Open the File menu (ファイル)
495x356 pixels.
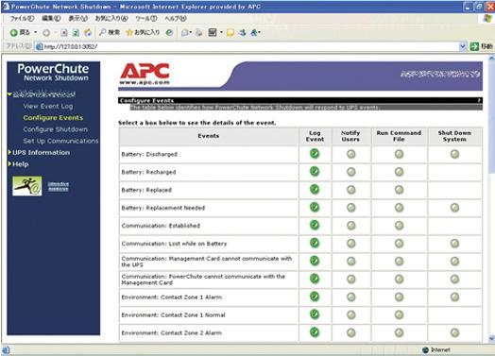point(22,19)
